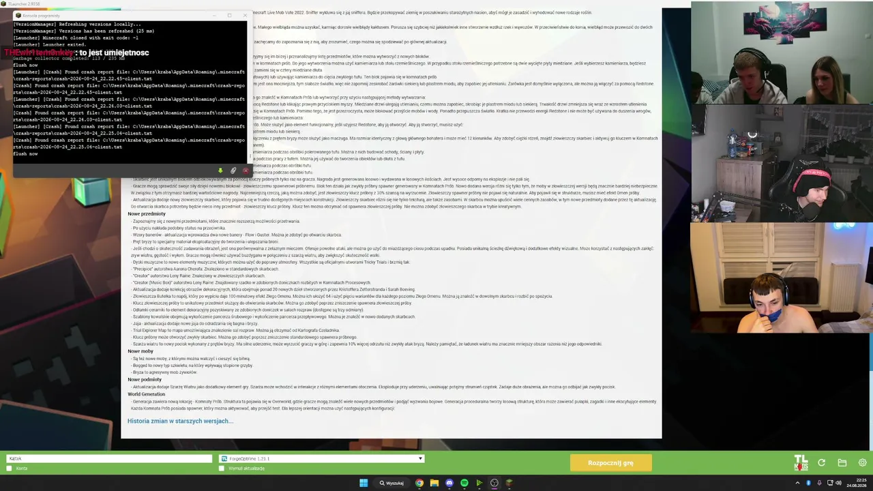Open the Windows Start menu
The image size is (873, 491).
point(364,483)
